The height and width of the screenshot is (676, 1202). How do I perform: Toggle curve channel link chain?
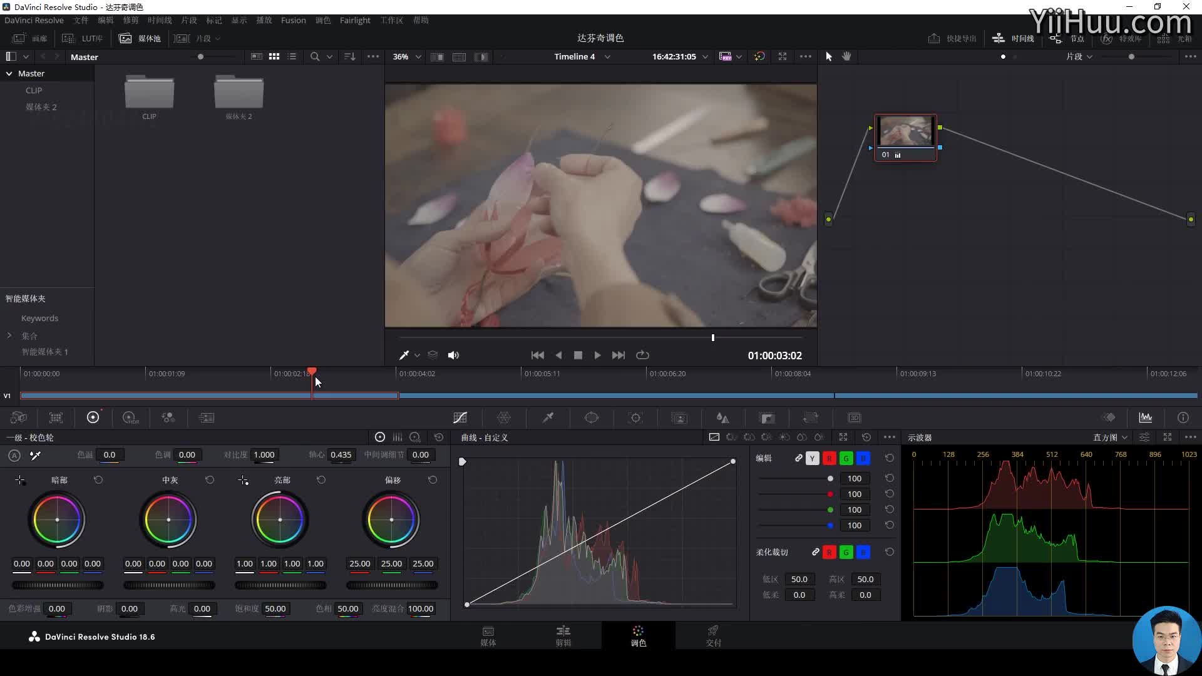[x=798, y=458]
